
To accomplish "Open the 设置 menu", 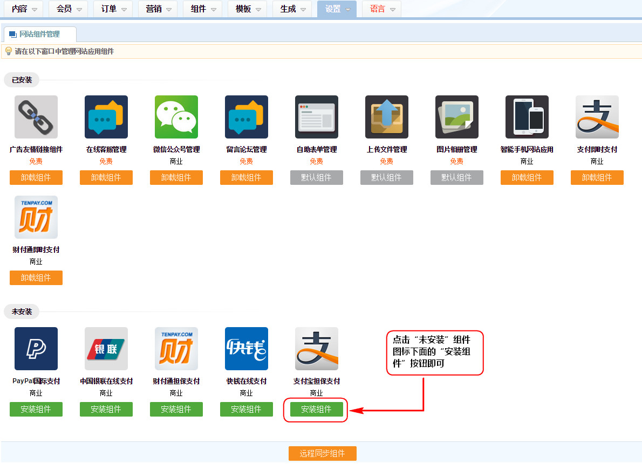I will [337, 9].
